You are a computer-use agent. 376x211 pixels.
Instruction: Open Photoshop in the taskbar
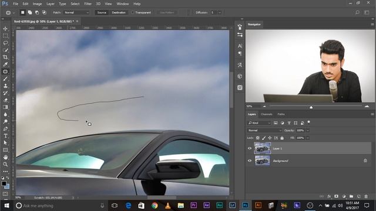point(245,206)
